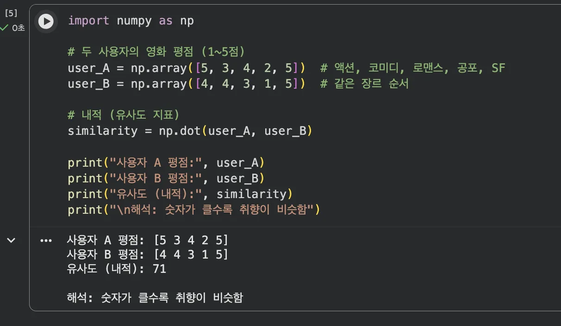The height and width of the screenshot is (326, 561).
Task: Click in the user_A array definition
Action: 185,68
